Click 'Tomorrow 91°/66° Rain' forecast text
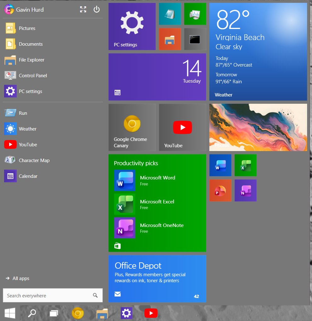 click(x=228, y=78)
